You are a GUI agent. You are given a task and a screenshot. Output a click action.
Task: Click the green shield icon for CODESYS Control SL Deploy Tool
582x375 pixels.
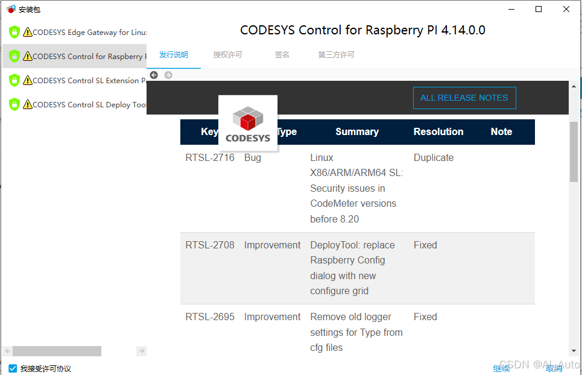coord(14,104)
